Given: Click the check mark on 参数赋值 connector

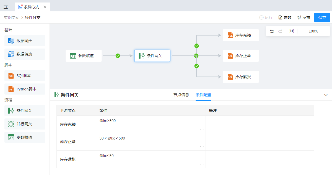Looking at the screenshot, I should point(118,56).
